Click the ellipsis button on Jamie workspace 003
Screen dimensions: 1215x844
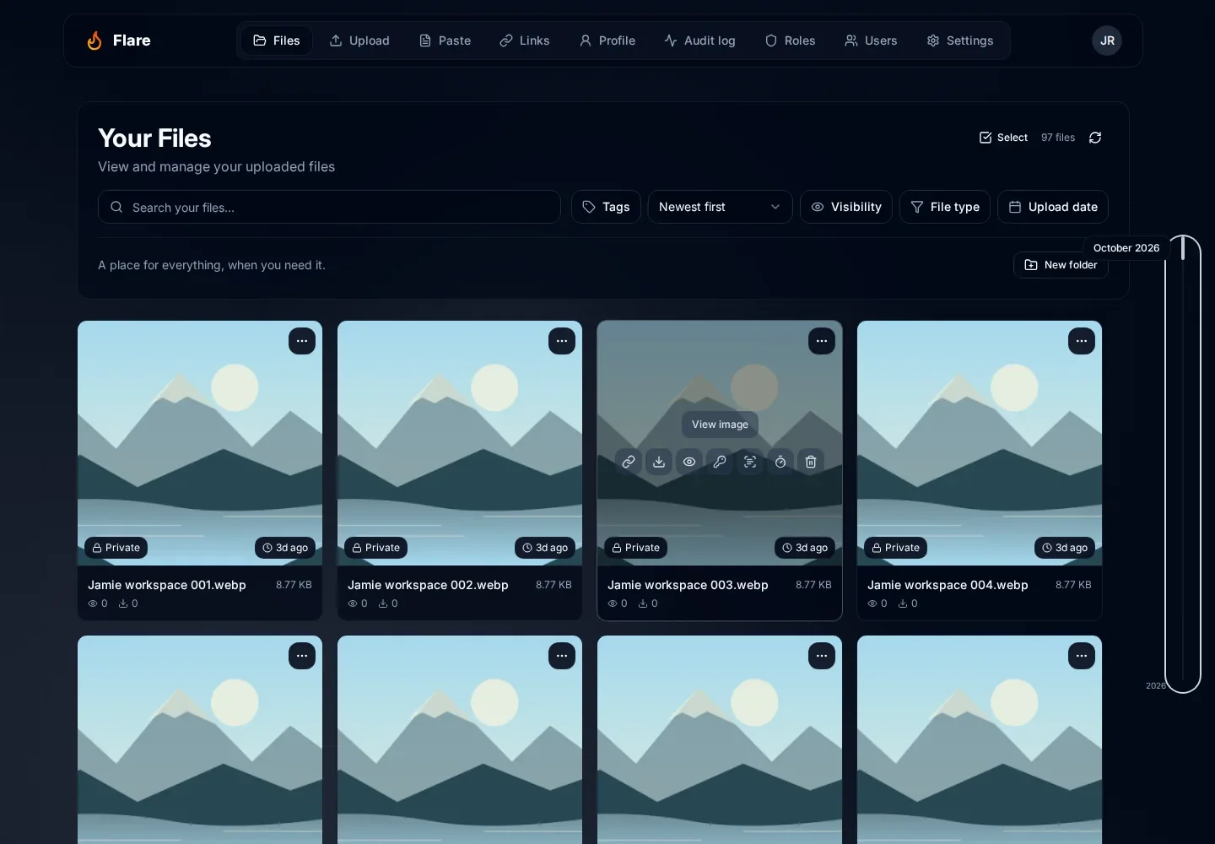click(x=822, y=341)
